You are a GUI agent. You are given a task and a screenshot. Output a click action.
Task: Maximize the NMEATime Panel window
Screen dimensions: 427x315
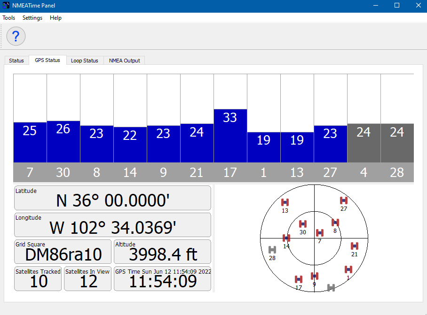(x=397, y=6)
